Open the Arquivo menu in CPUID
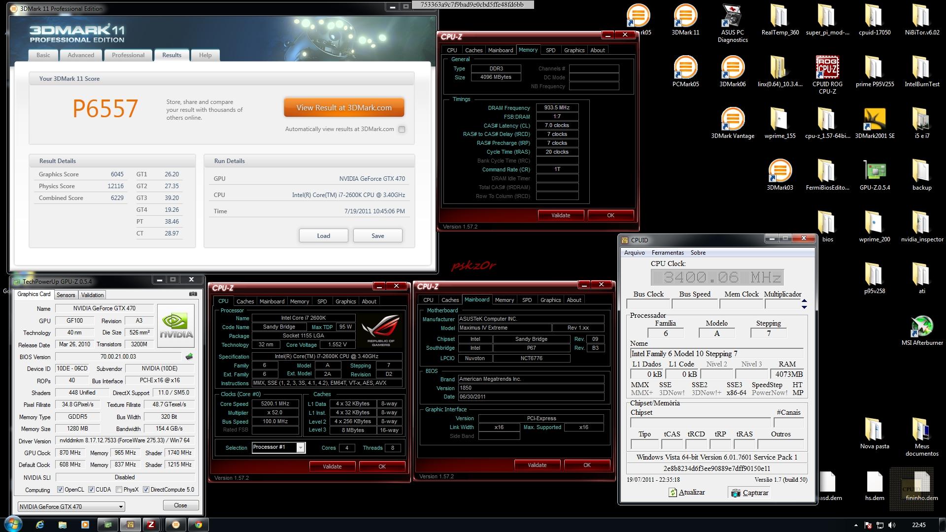946x532 pixels. point(634,253)
